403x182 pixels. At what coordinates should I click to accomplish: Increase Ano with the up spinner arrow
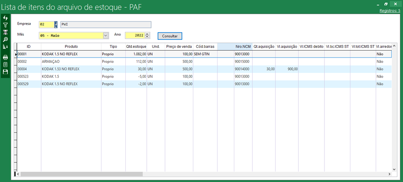147,34
